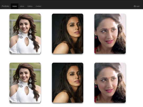Click the Login link
Image resolution: width=143 pixels, height=107 pixels.
[137, 6]
